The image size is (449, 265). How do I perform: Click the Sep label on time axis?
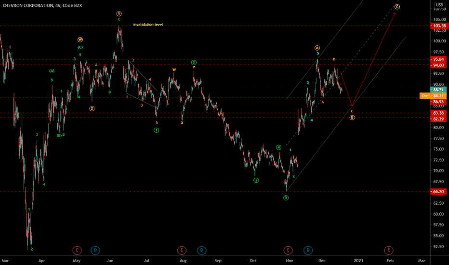pyautogui.click(x=218, y=260)
